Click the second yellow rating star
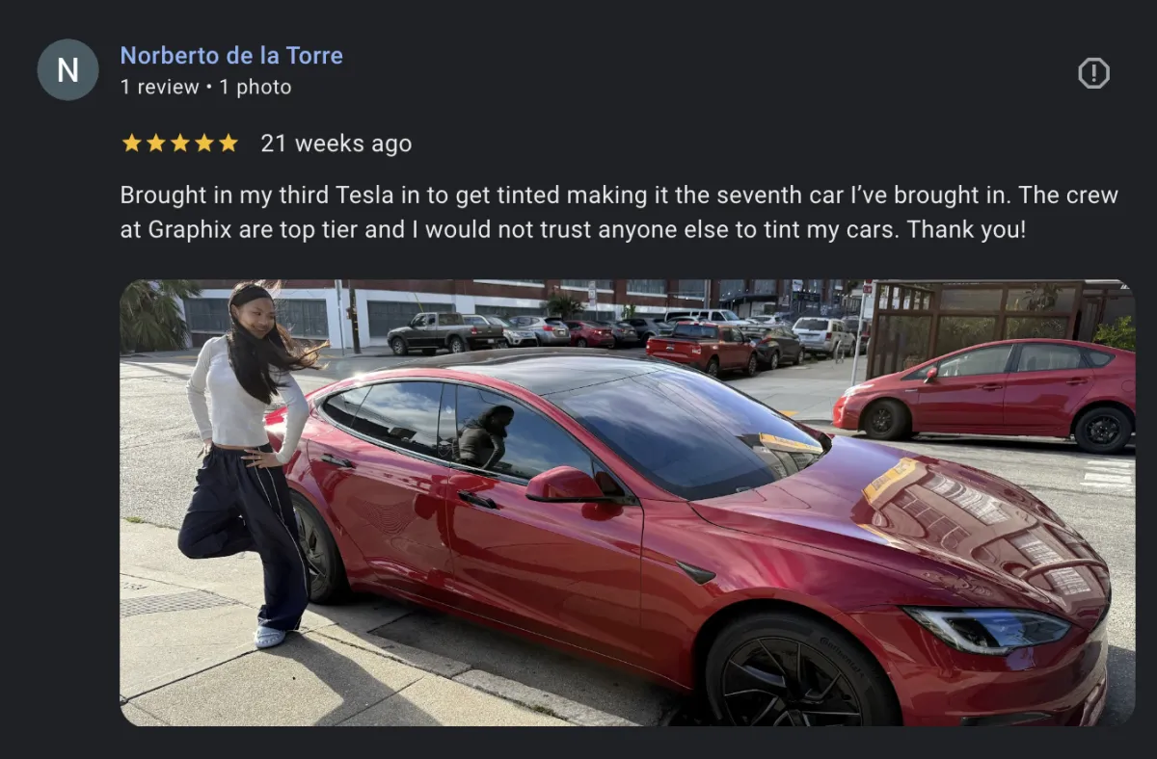Screen dimensions: 1157x759 tap(155, 144)
